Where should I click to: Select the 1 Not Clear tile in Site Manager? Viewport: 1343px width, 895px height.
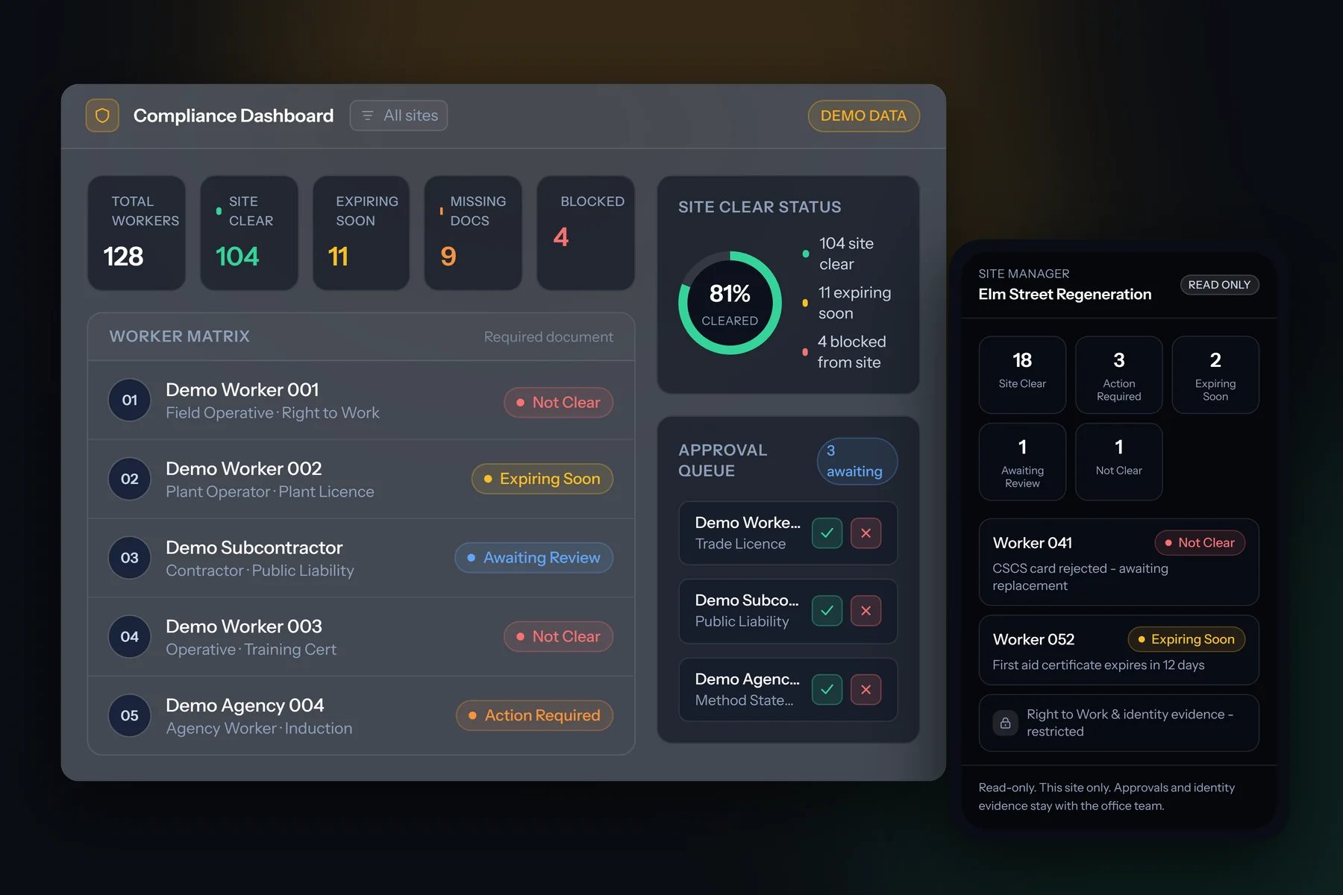1119,462
